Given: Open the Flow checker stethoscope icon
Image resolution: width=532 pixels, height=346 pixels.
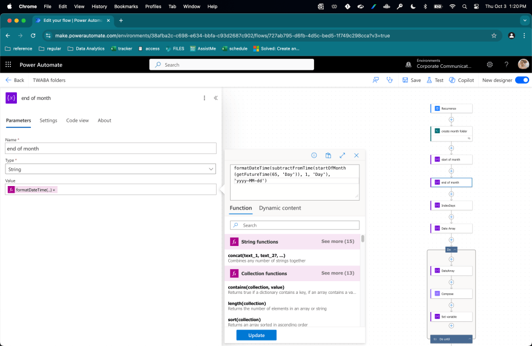Looking at the screenshot, I should point(390,80).
